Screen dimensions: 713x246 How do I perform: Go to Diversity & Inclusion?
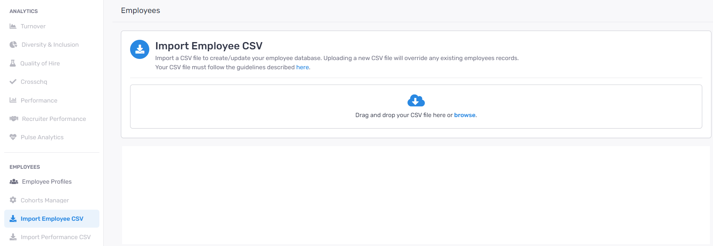pos(50,45)
